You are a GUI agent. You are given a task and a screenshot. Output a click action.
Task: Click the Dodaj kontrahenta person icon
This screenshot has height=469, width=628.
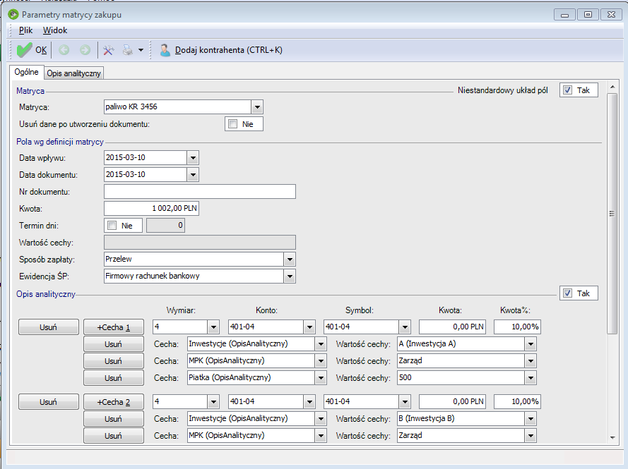click(x=165, y=50)
